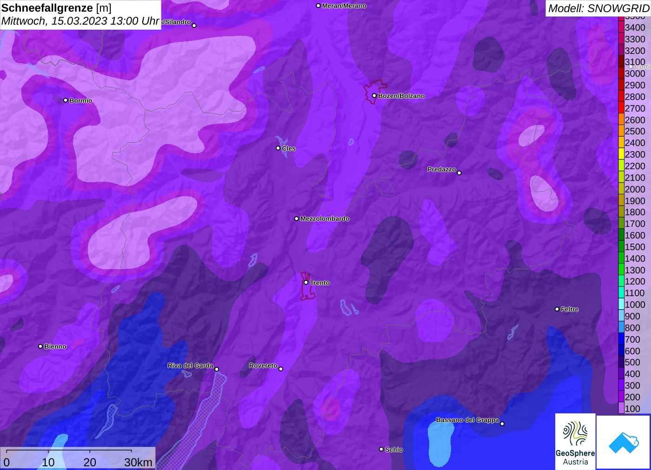Image resolution: width=651 pixels, height=470 pixels.
Task: Select the Meran/Merano location dot
Action: 318,6
